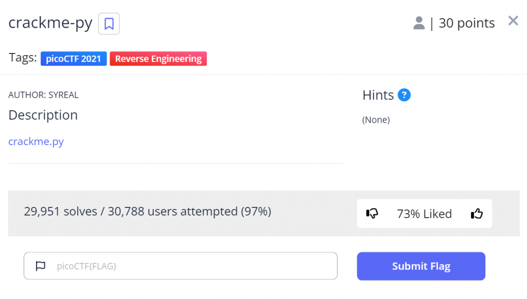Download the crackme.py file link
This screenshot has width=527, height=299.
[x=36, y=142]
